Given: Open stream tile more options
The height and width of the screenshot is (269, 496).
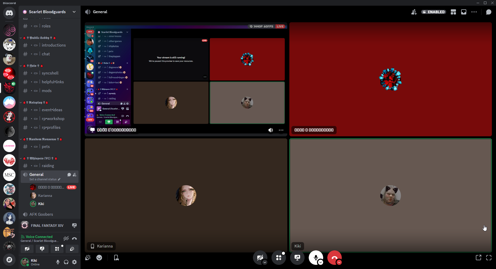Looking at the screenshot, I should [x=281, y=130].
